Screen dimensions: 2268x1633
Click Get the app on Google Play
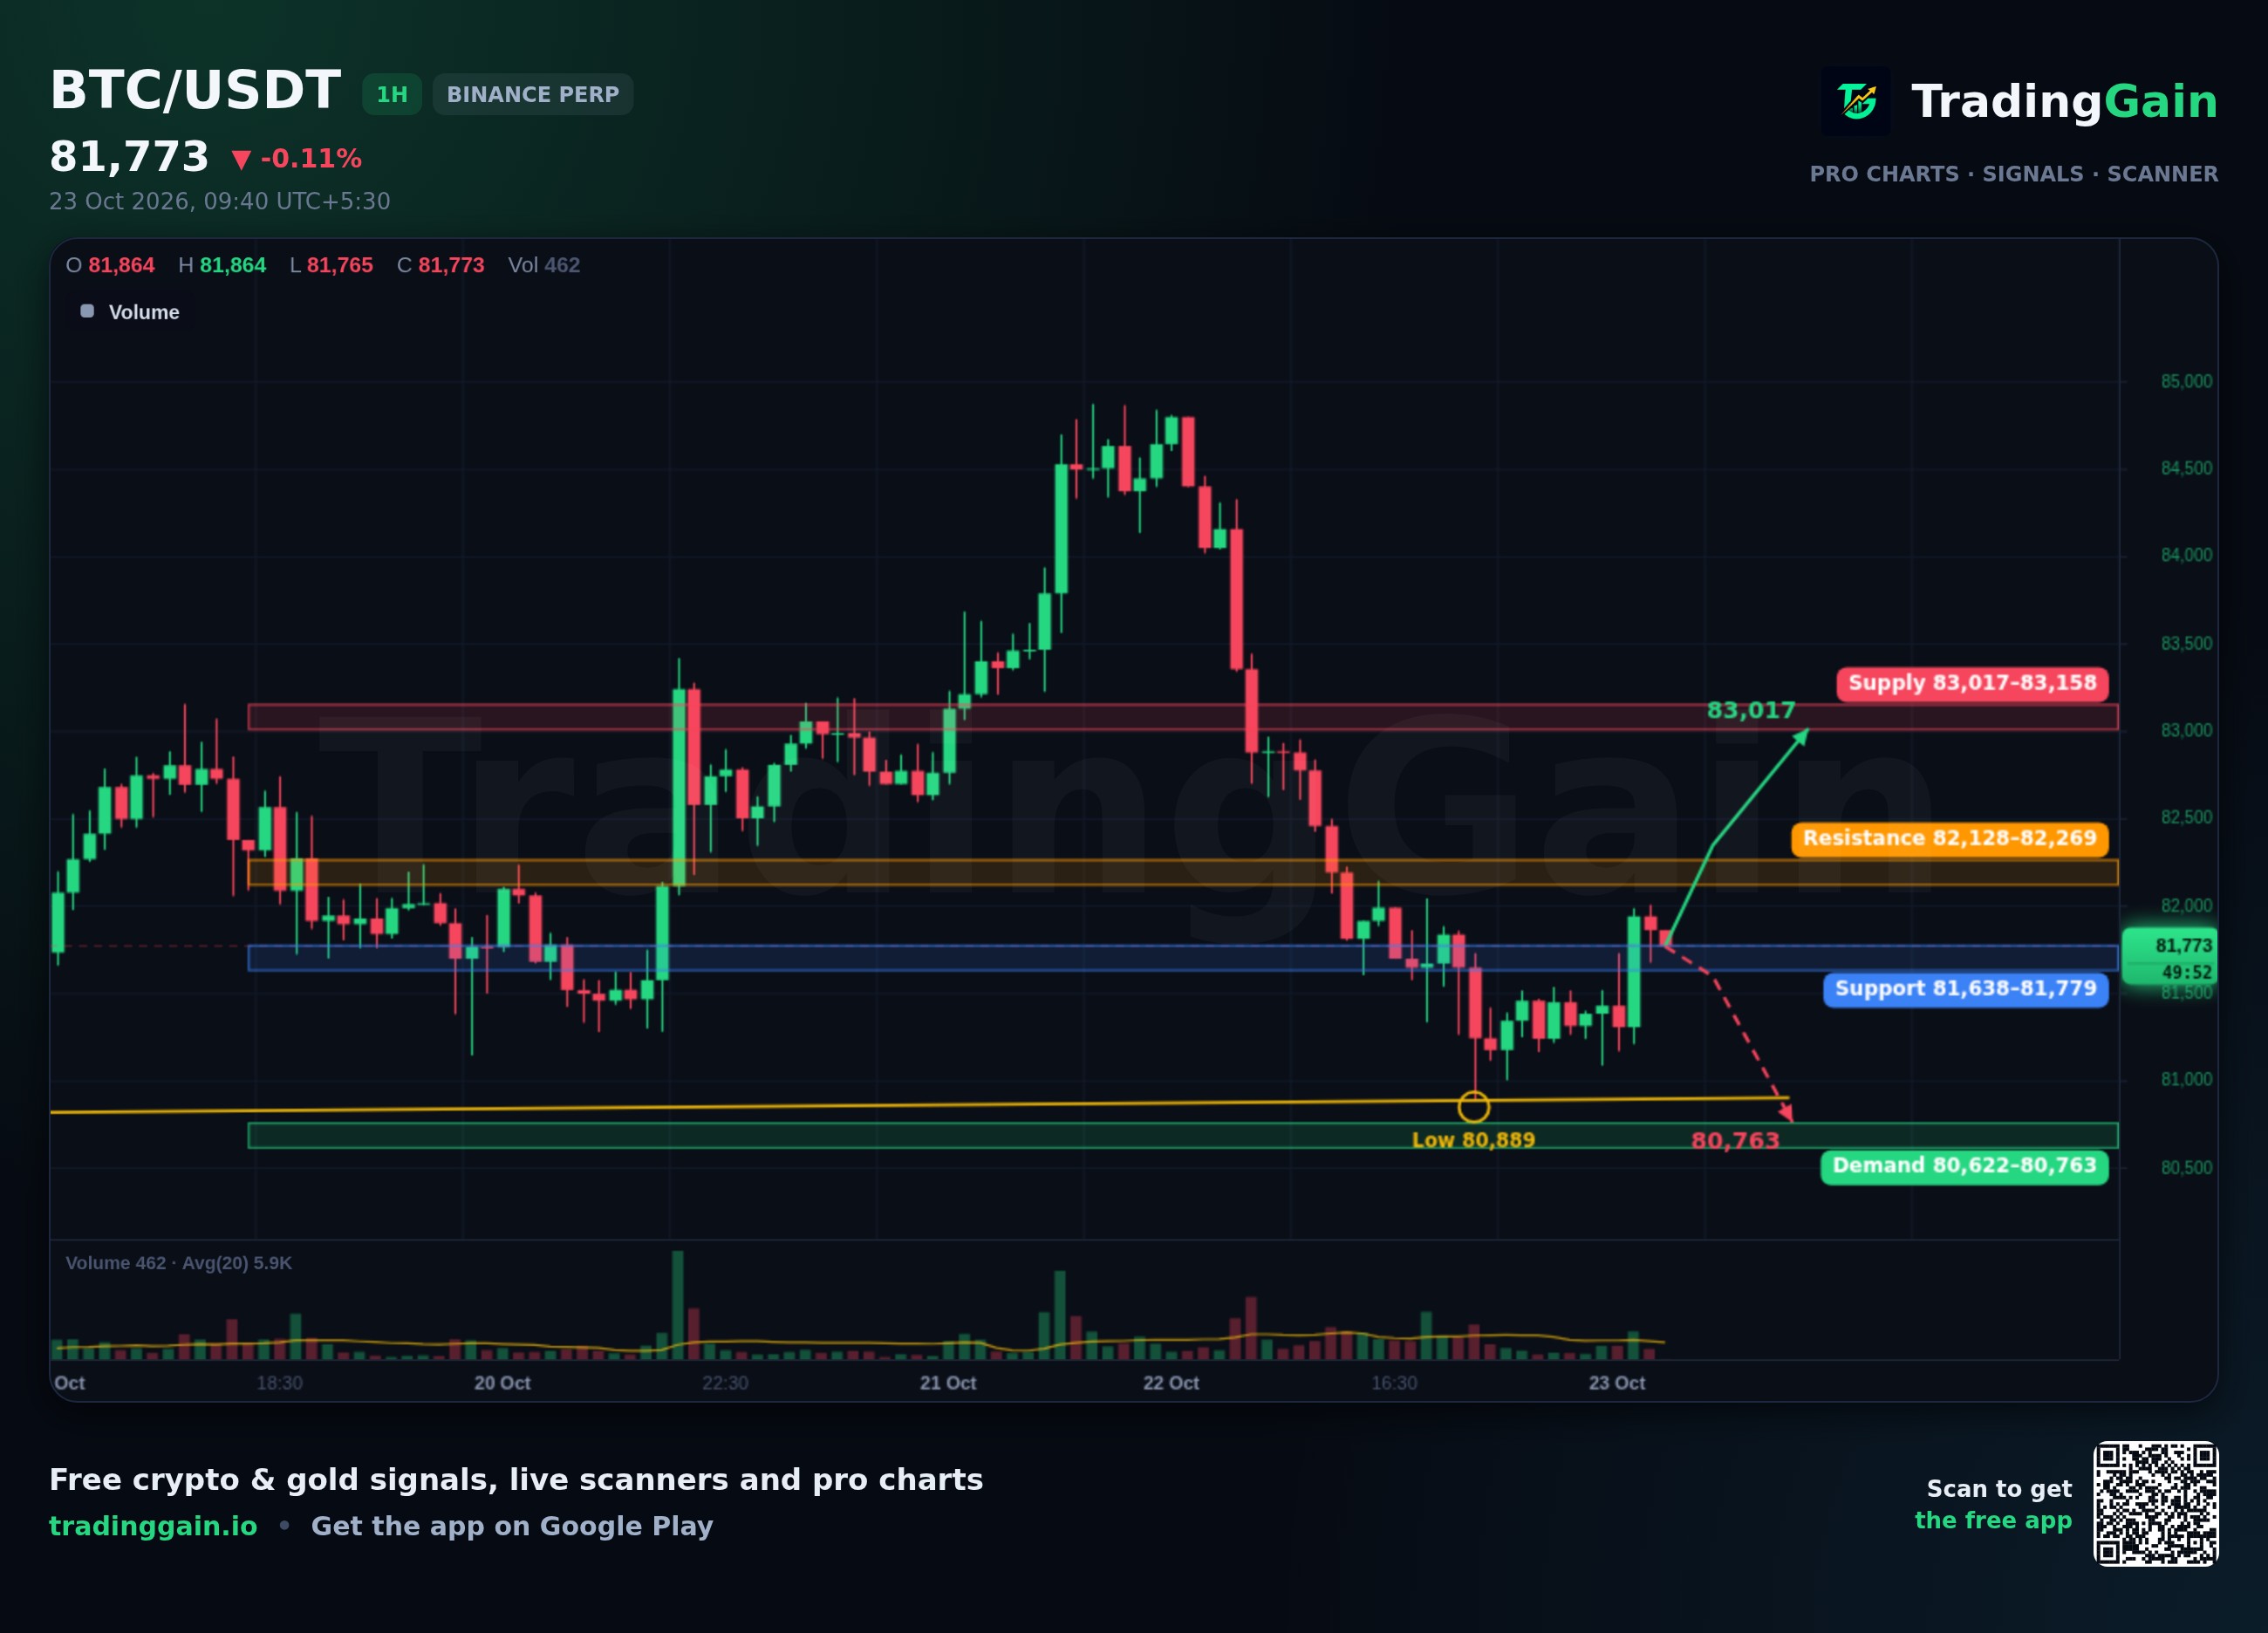click(512, 1526)
